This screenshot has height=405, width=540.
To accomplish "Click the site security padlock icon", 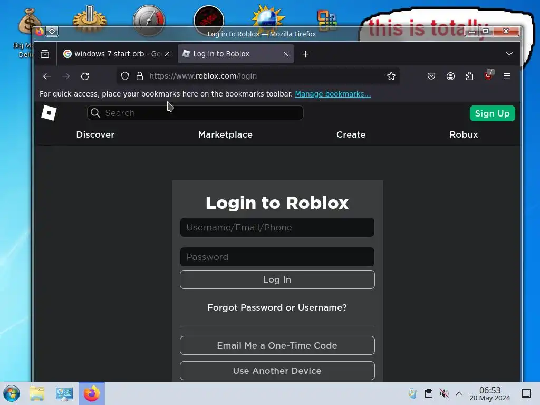I will 139,76.
